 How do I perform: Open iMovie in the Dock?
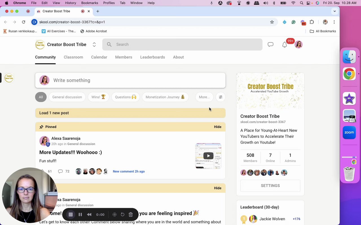[349, 98]
